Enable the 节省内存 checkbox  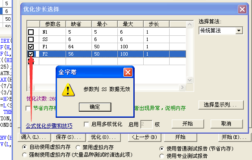(28, 108)
